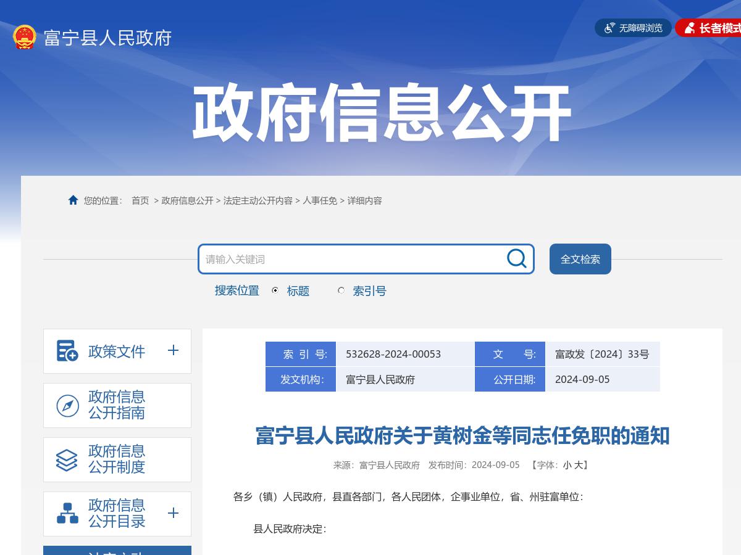Expand 政策文件 with its plus sign
Viewport: 741px width, 555px height.
pyautogui.click(x=174, y=351)
